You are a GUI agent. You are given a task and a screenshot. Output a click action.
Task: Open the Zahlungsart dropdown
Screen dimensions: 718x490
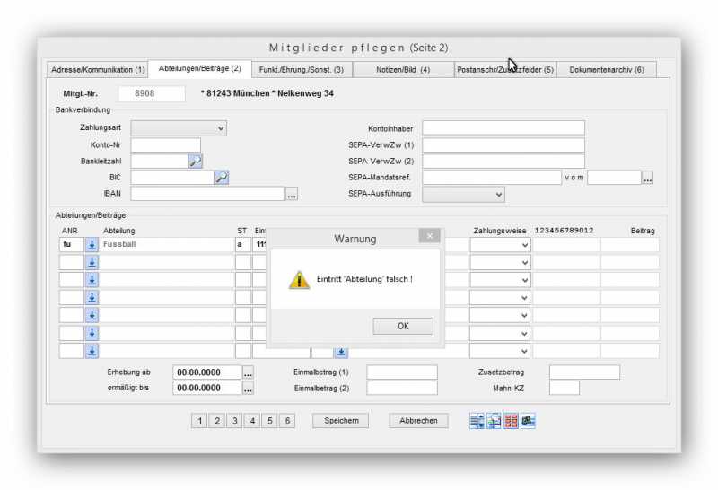(x=179, y=128)
